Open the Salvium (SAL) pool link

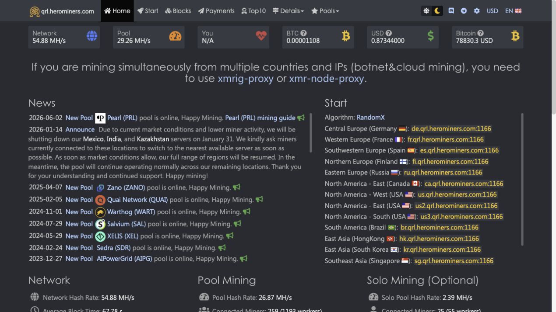127,224
